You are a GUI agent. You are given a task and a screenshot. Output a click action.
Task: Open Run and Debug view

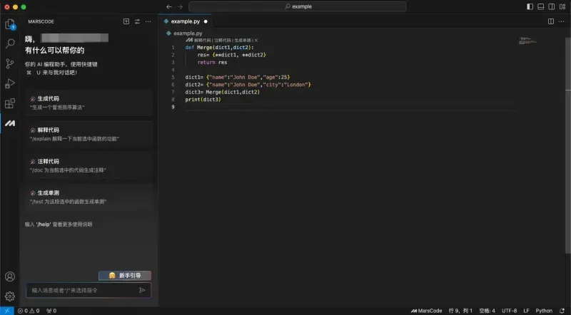click(10, 83)
